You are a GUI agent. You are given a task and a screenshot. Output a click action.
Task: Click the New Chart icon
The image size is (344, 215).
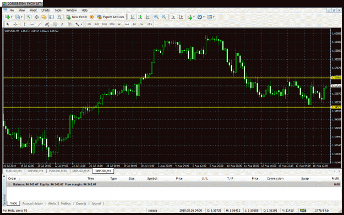click(x=7, y=17)
